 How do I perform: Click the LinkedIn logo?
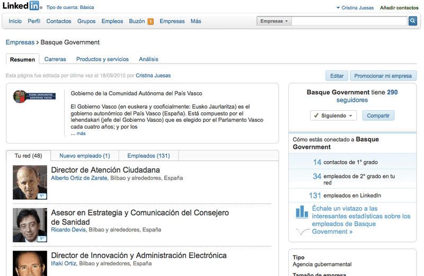pos(22,6)
